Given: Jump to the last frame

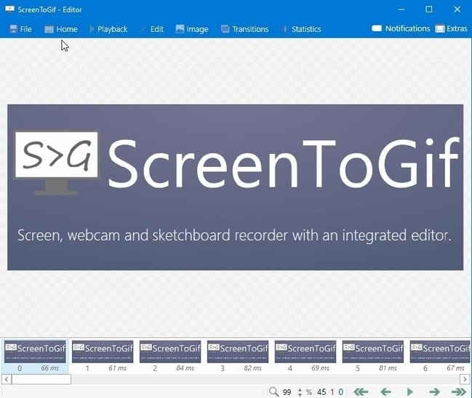Looking at the screenshot, I should tap(459, 391).
